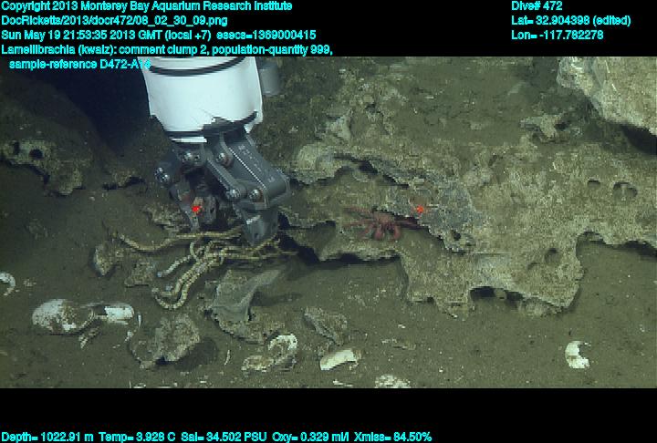This screenshot has height=443, width=657.
Task: Click the Lon= -117.782278 readout
Action: click(x=558, y=35)
